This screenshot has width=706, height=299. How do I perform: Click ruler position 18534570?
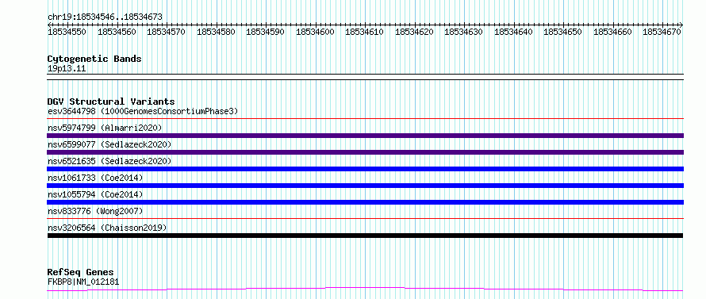(166, 32)
